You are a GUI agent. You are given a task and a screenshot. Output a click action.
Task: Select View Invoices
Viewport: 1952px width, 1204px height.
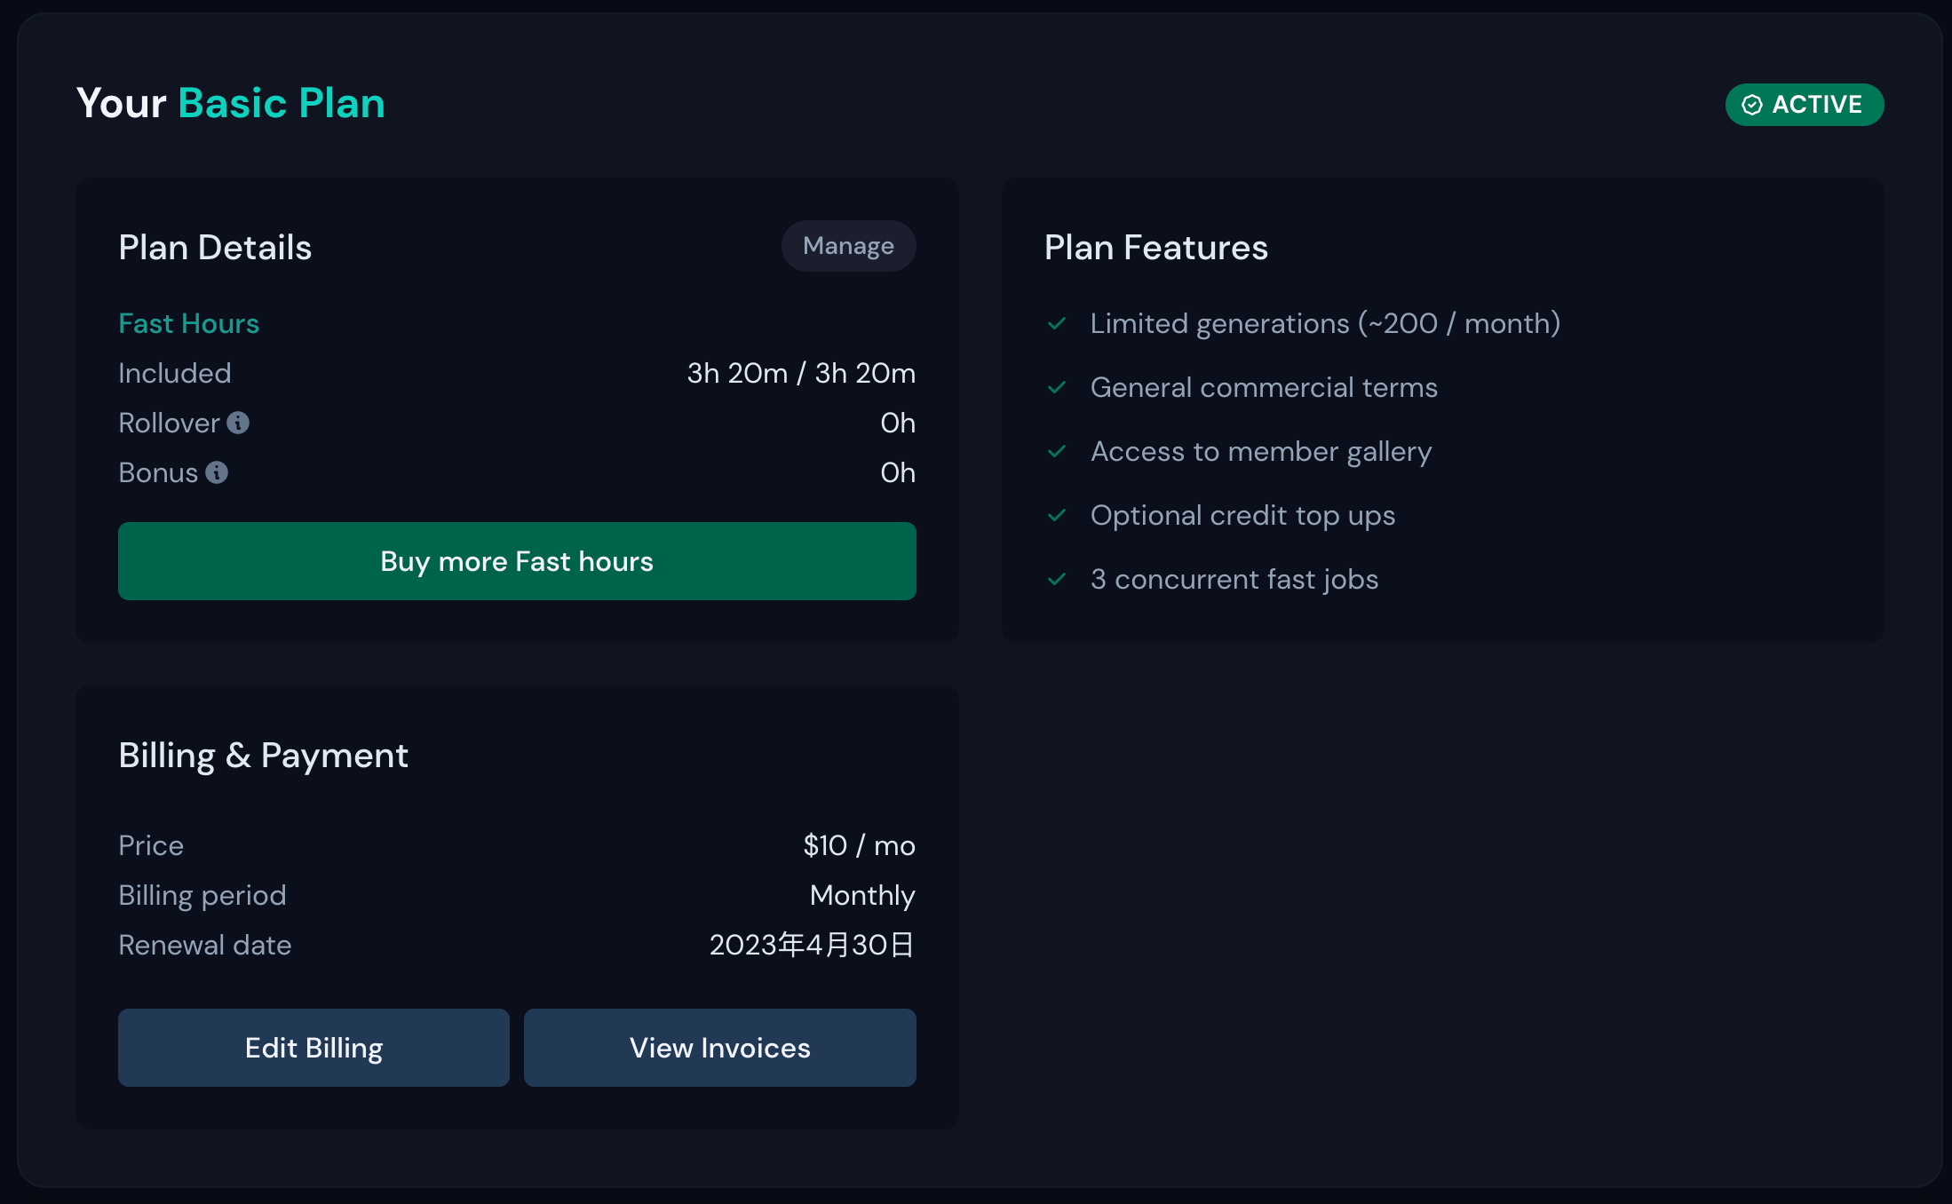pyautogui.click(x=719, y=1048)
